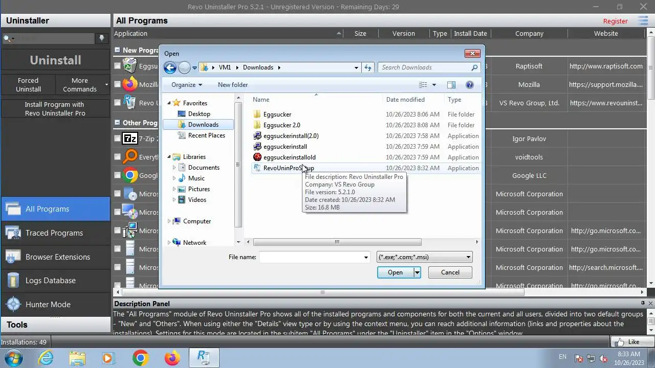Open the Organize dropdown
655x368 pixels.
coord(187,85)
